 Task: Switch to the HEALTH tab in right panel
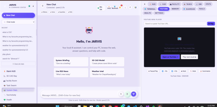click(x=148, y=13)
